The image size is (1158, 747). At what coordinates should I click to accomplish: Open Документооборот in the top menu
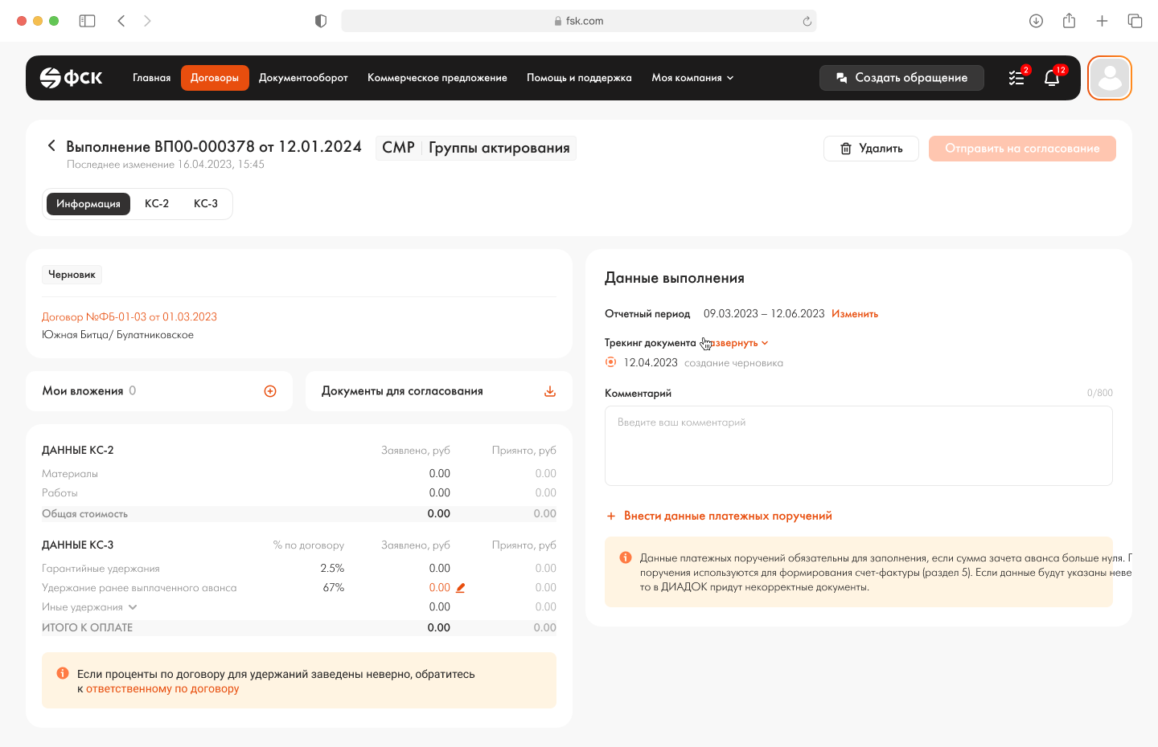(303, 78)
